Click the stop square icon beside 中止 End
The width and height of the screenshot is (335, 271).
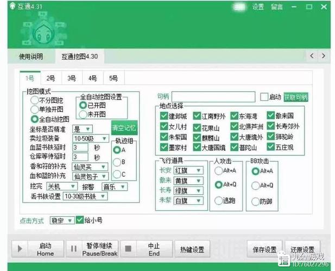click(128, 249)
